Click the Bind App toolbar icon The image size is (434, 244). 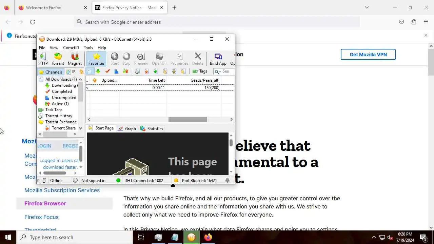point(218,59)
